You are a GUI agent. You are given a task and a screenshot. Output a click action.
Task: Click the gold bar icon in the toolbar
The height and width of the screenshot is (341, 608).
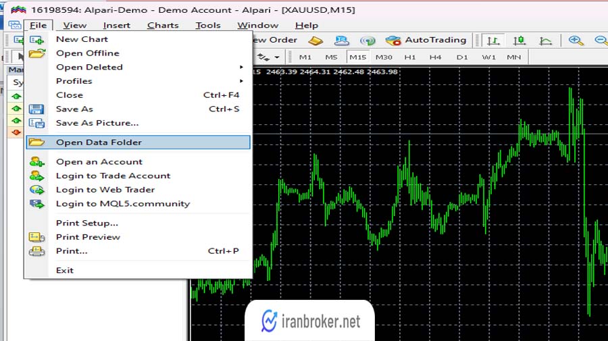coord(315,41)
